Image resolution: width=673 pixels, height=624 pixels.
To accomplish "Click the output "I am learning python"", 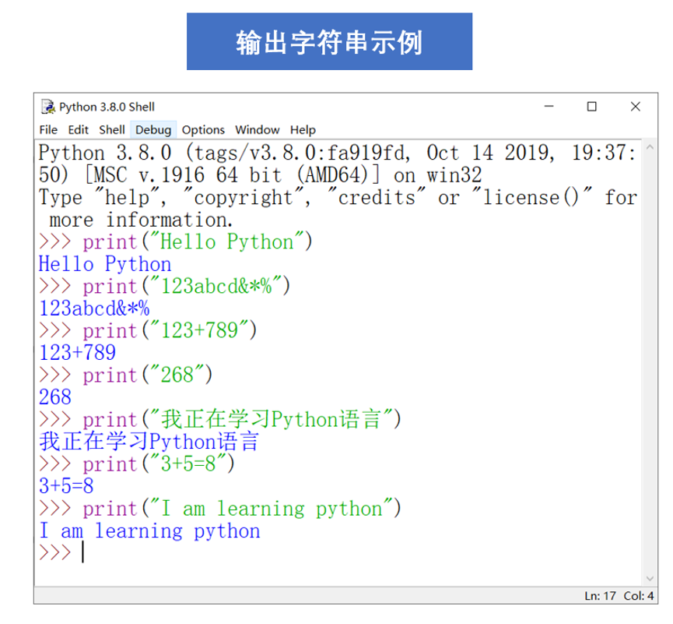I will 149,531.
